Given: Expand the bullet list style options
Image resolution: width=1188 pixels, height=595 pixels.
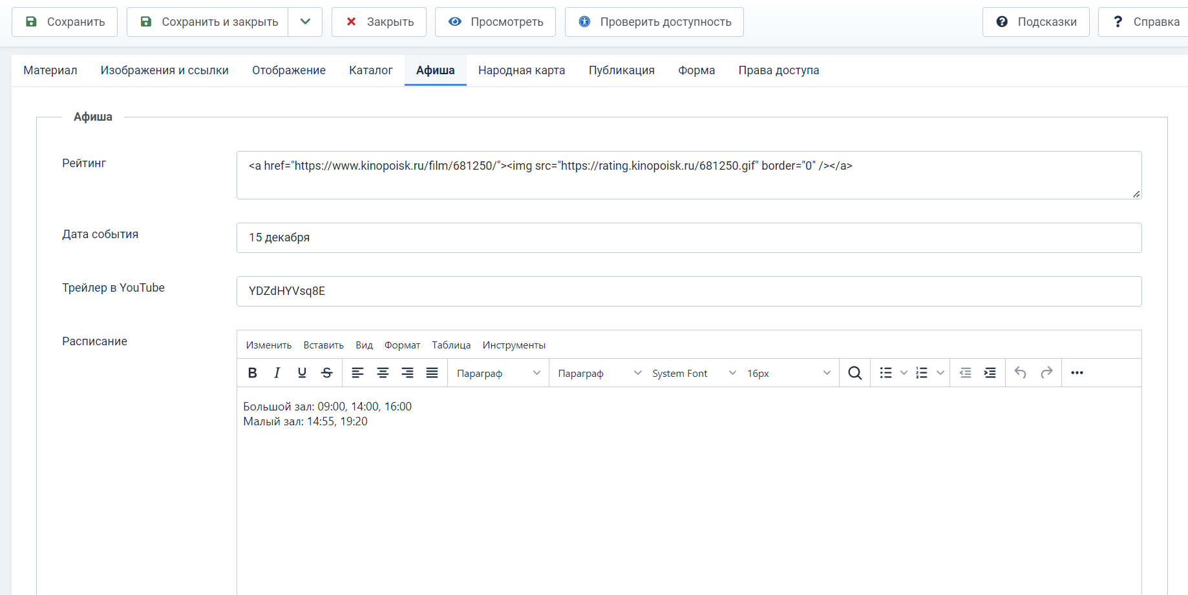Looking at the screenshot, I should (x=904, y=373).
